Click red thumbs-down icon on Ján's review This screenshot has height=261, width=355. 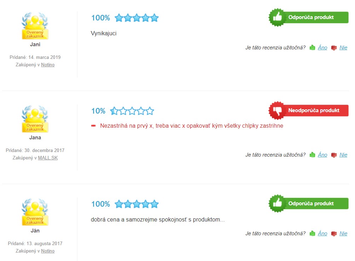click(x=334, y=234)
